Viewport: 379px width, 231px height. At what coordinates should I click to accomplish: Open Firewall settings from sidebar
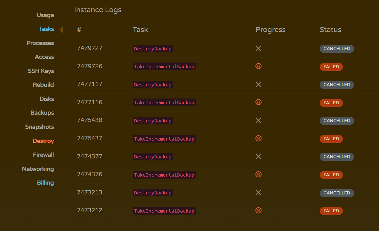[43, 155]
